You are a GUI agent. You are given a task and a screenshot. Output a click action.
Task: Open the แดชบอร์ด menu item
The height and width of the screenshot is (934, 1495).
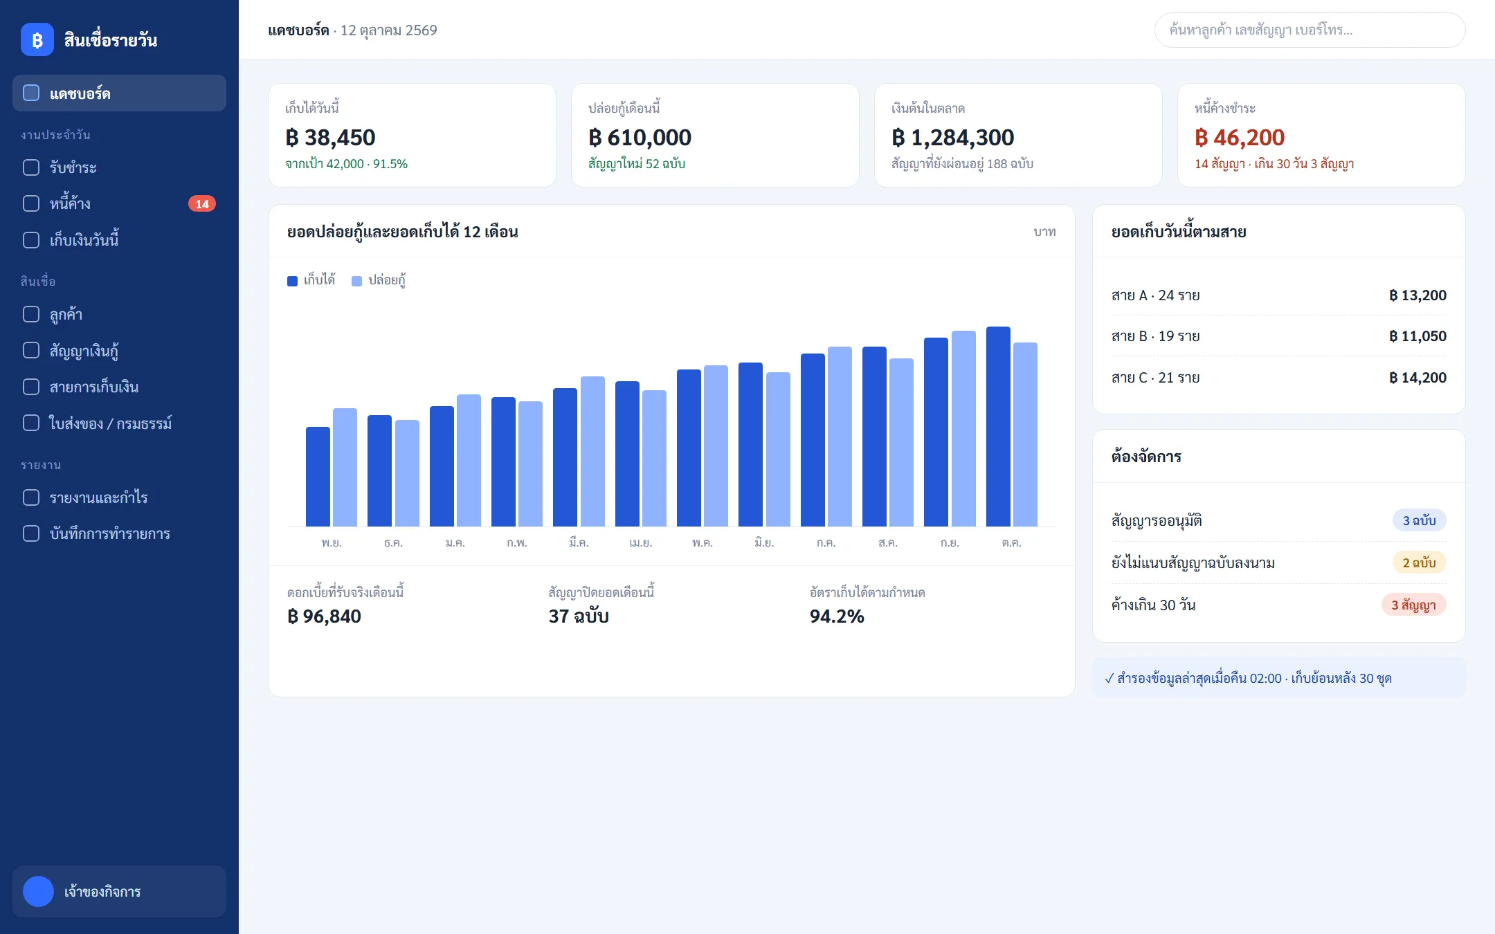pyautogui.click(x=119, y=93)
